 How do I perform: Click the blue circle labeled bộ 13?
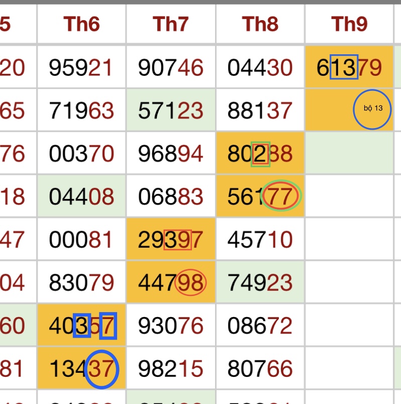pos(372,109)
